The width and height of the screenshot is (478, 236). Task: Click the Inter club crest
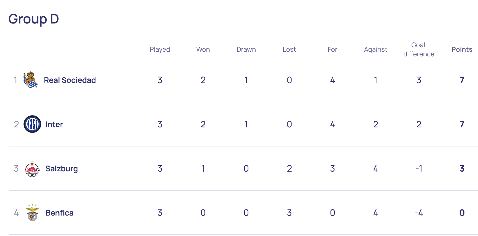[32, 124]
